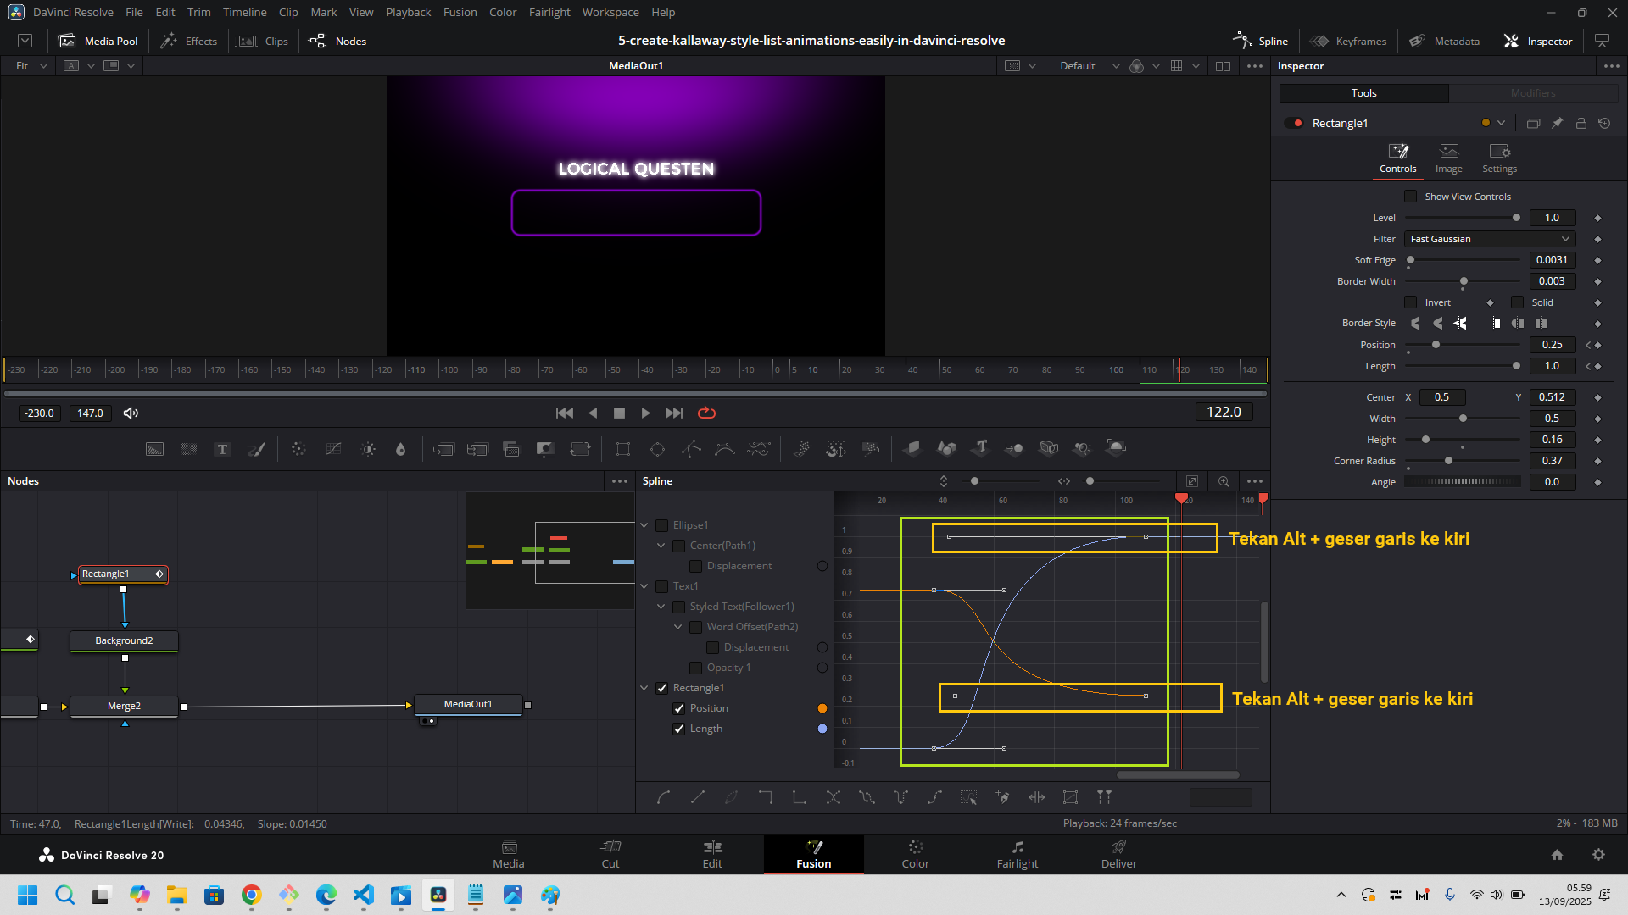Apply smooth spline interpolation
Viewport: 1628px width, 915px height.
(x=664, y=797)
